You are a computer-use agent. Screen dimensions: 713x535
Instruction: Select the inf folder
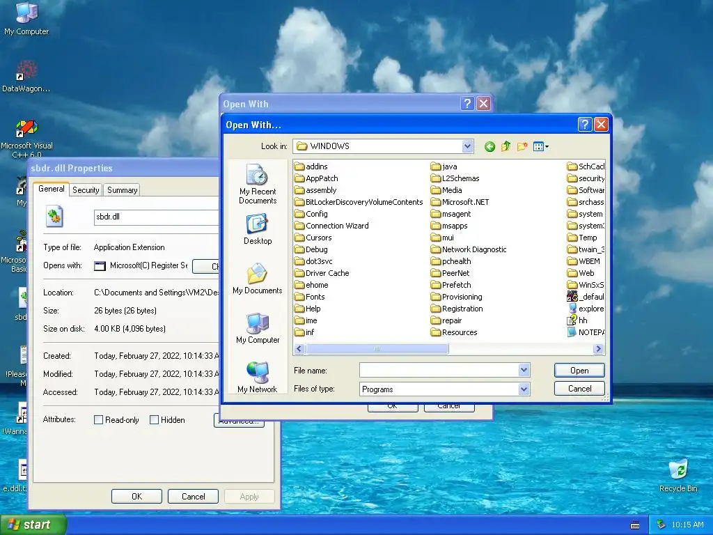305,332
